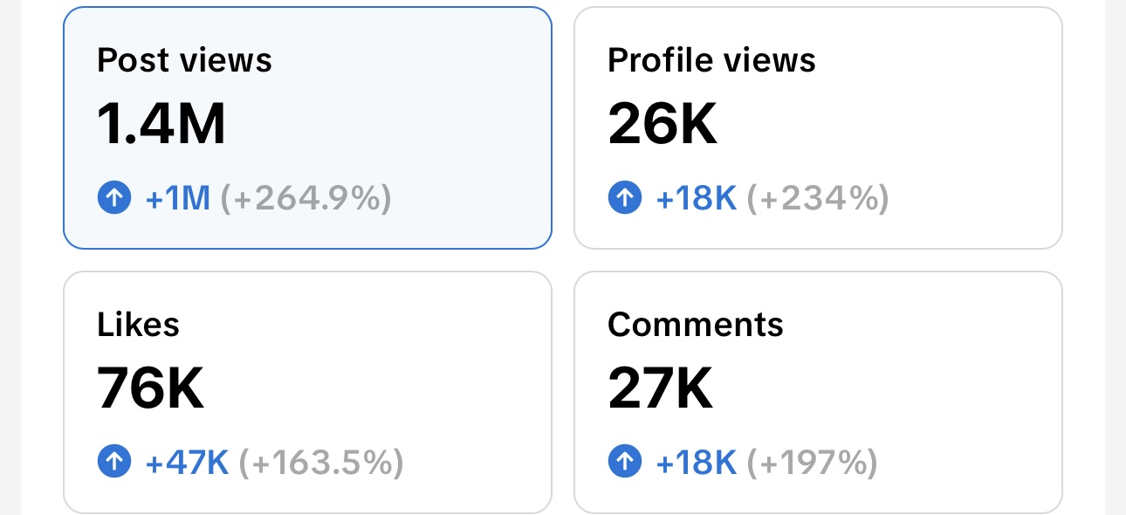Click the 1.4M post views value
Viewport: 1126px width, 515px height.
161,124
